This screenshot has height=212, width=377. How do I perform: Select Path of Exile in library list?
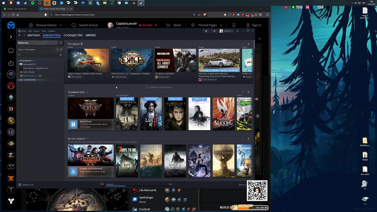[29, 72]
